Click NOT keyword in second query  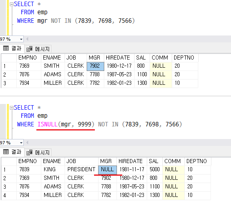(103, 124)
